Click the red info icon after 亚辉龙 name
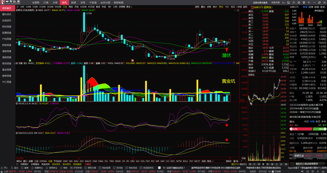The image size is (327, 173). click(273, 7)
